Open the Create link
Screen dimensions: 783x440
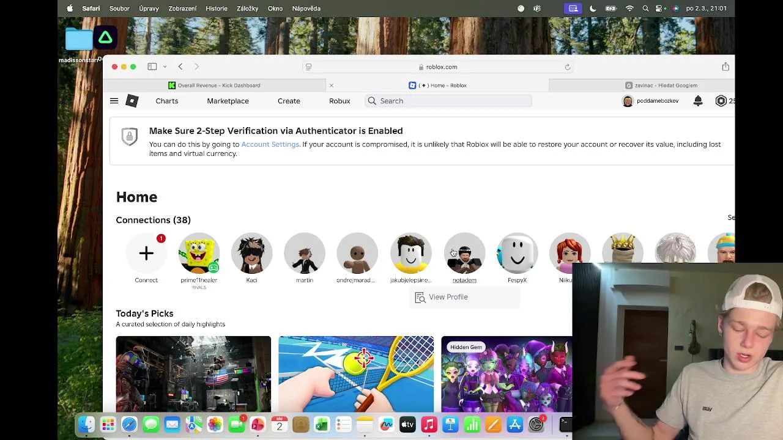click(x=289, y=101)
